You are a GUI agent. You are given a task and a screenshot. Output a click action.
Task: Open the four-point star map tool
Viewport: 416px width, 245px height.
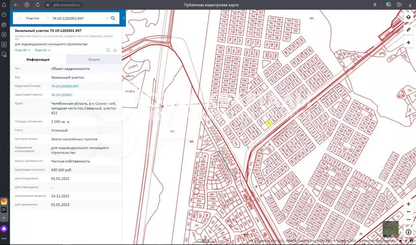pyautogui.click(x=409, y=43)
